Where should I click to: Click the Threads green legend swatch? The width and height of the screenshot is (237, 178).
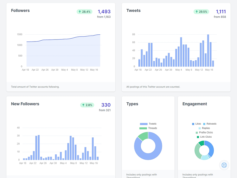[143, 128]
